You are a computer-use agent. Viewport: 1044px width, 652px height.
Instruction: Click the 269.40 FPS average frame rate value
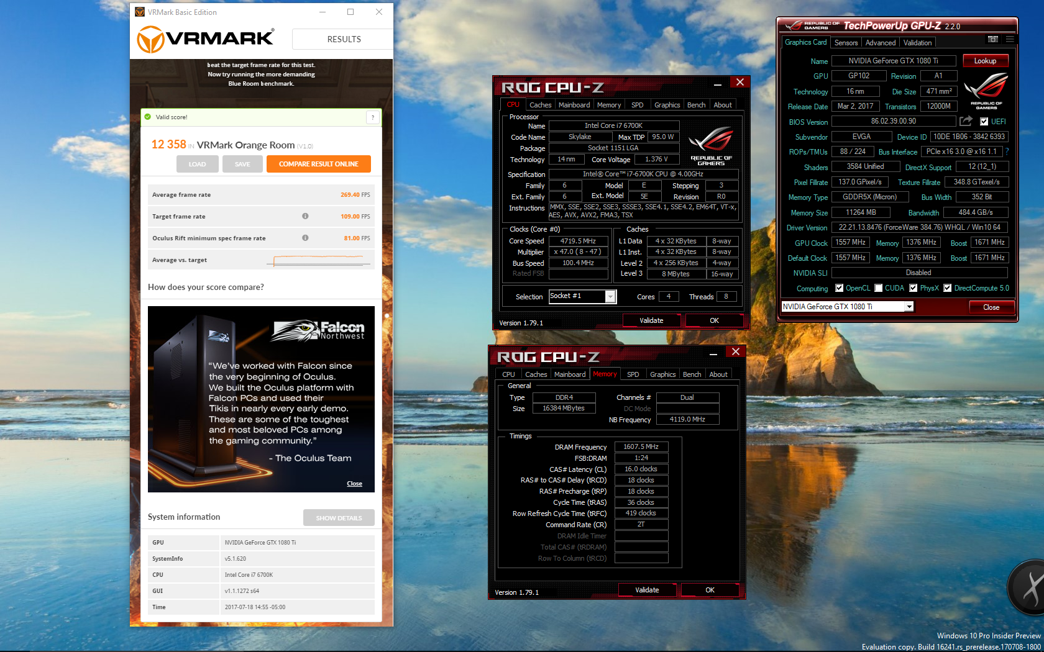[355, 194]
